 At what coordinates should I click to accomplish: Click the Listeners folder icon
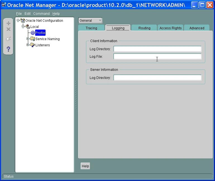point(33,45)
